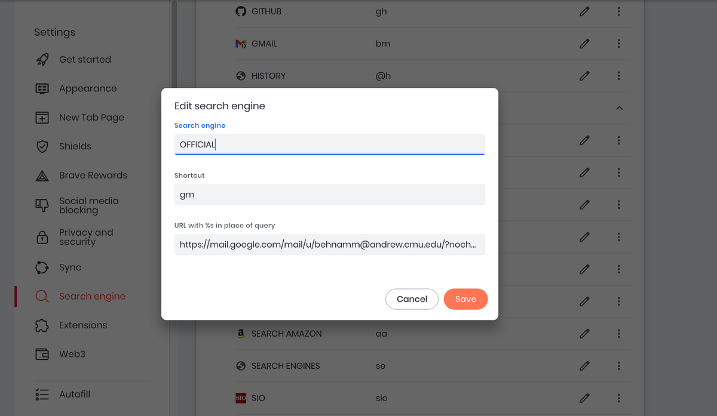
Task: Open the Autofill settings section
Action: tap(74, 395)
